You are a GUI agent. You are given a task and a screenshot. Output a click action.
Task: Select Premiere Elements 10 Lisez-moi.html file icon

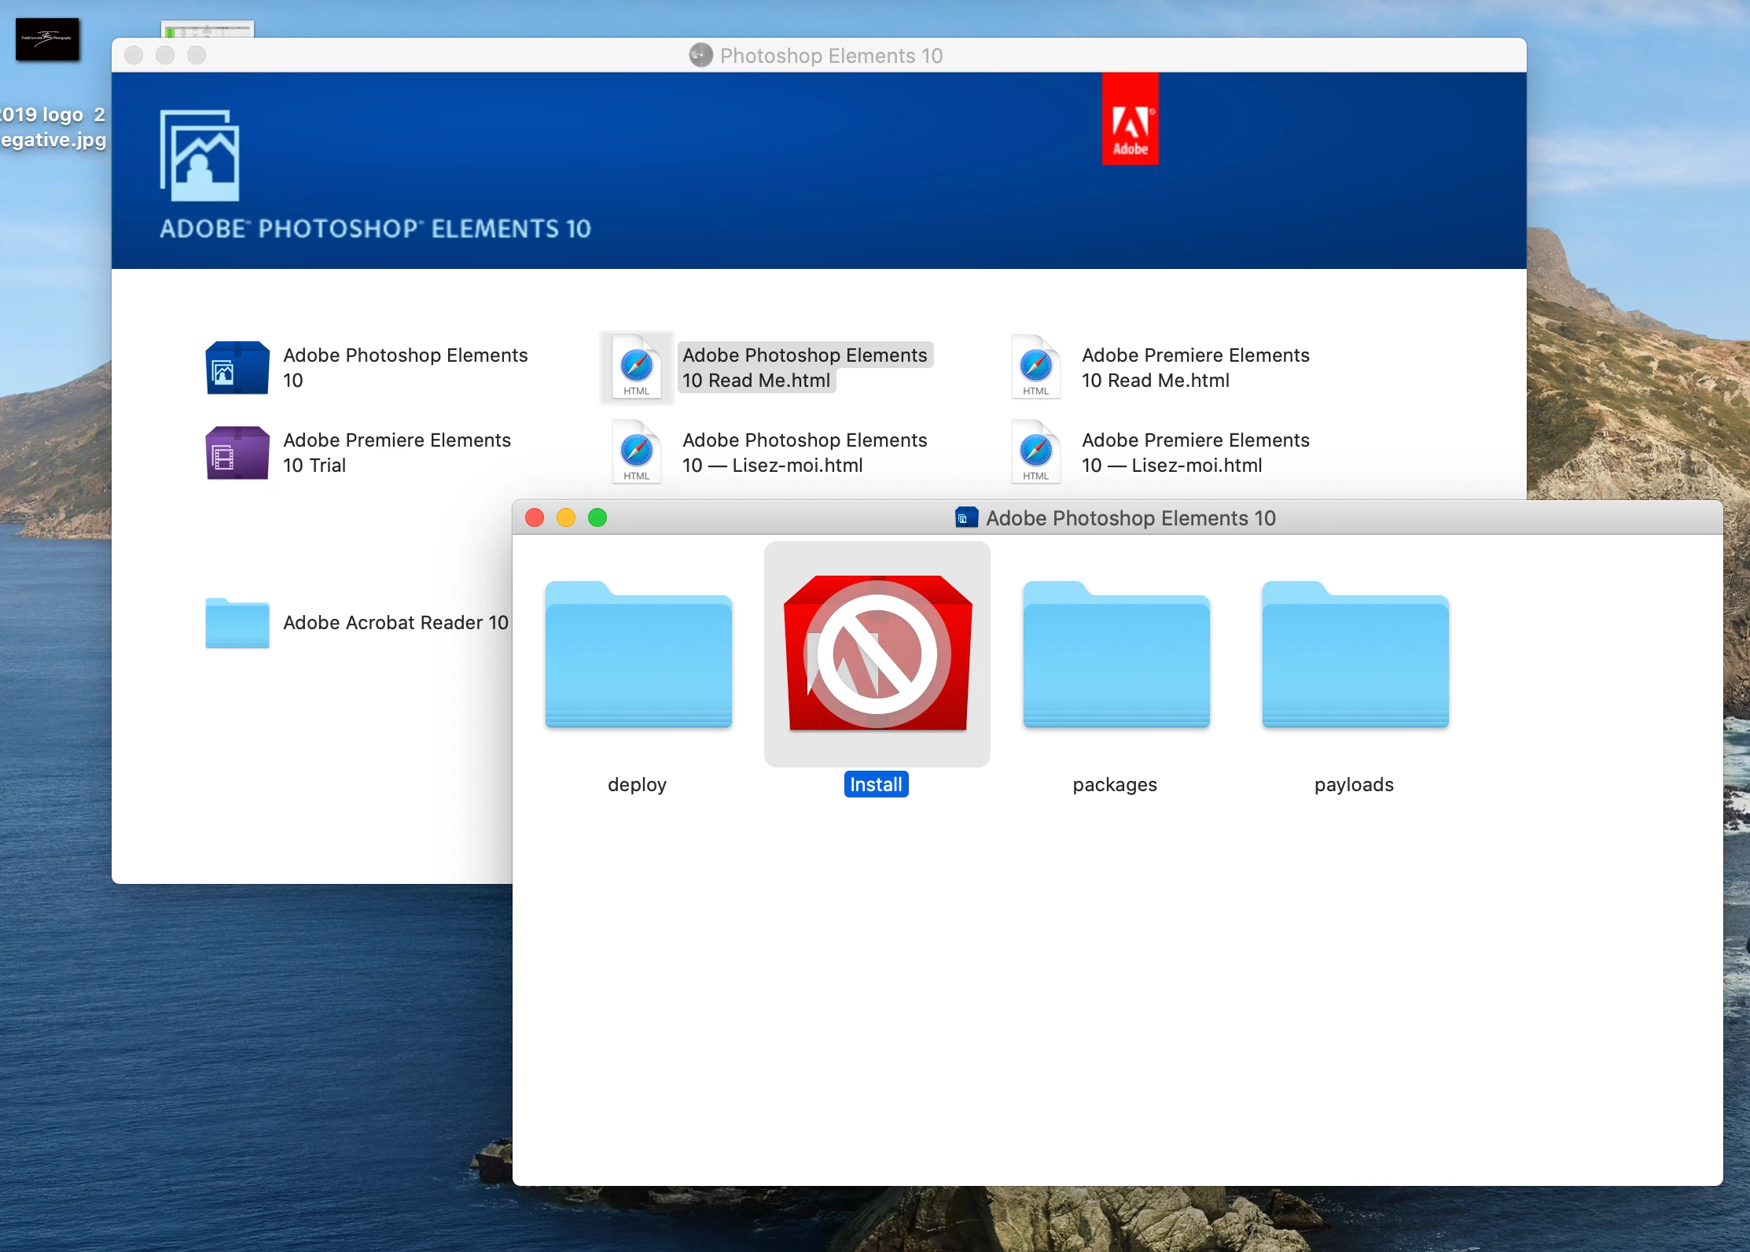click(1035, 452)
